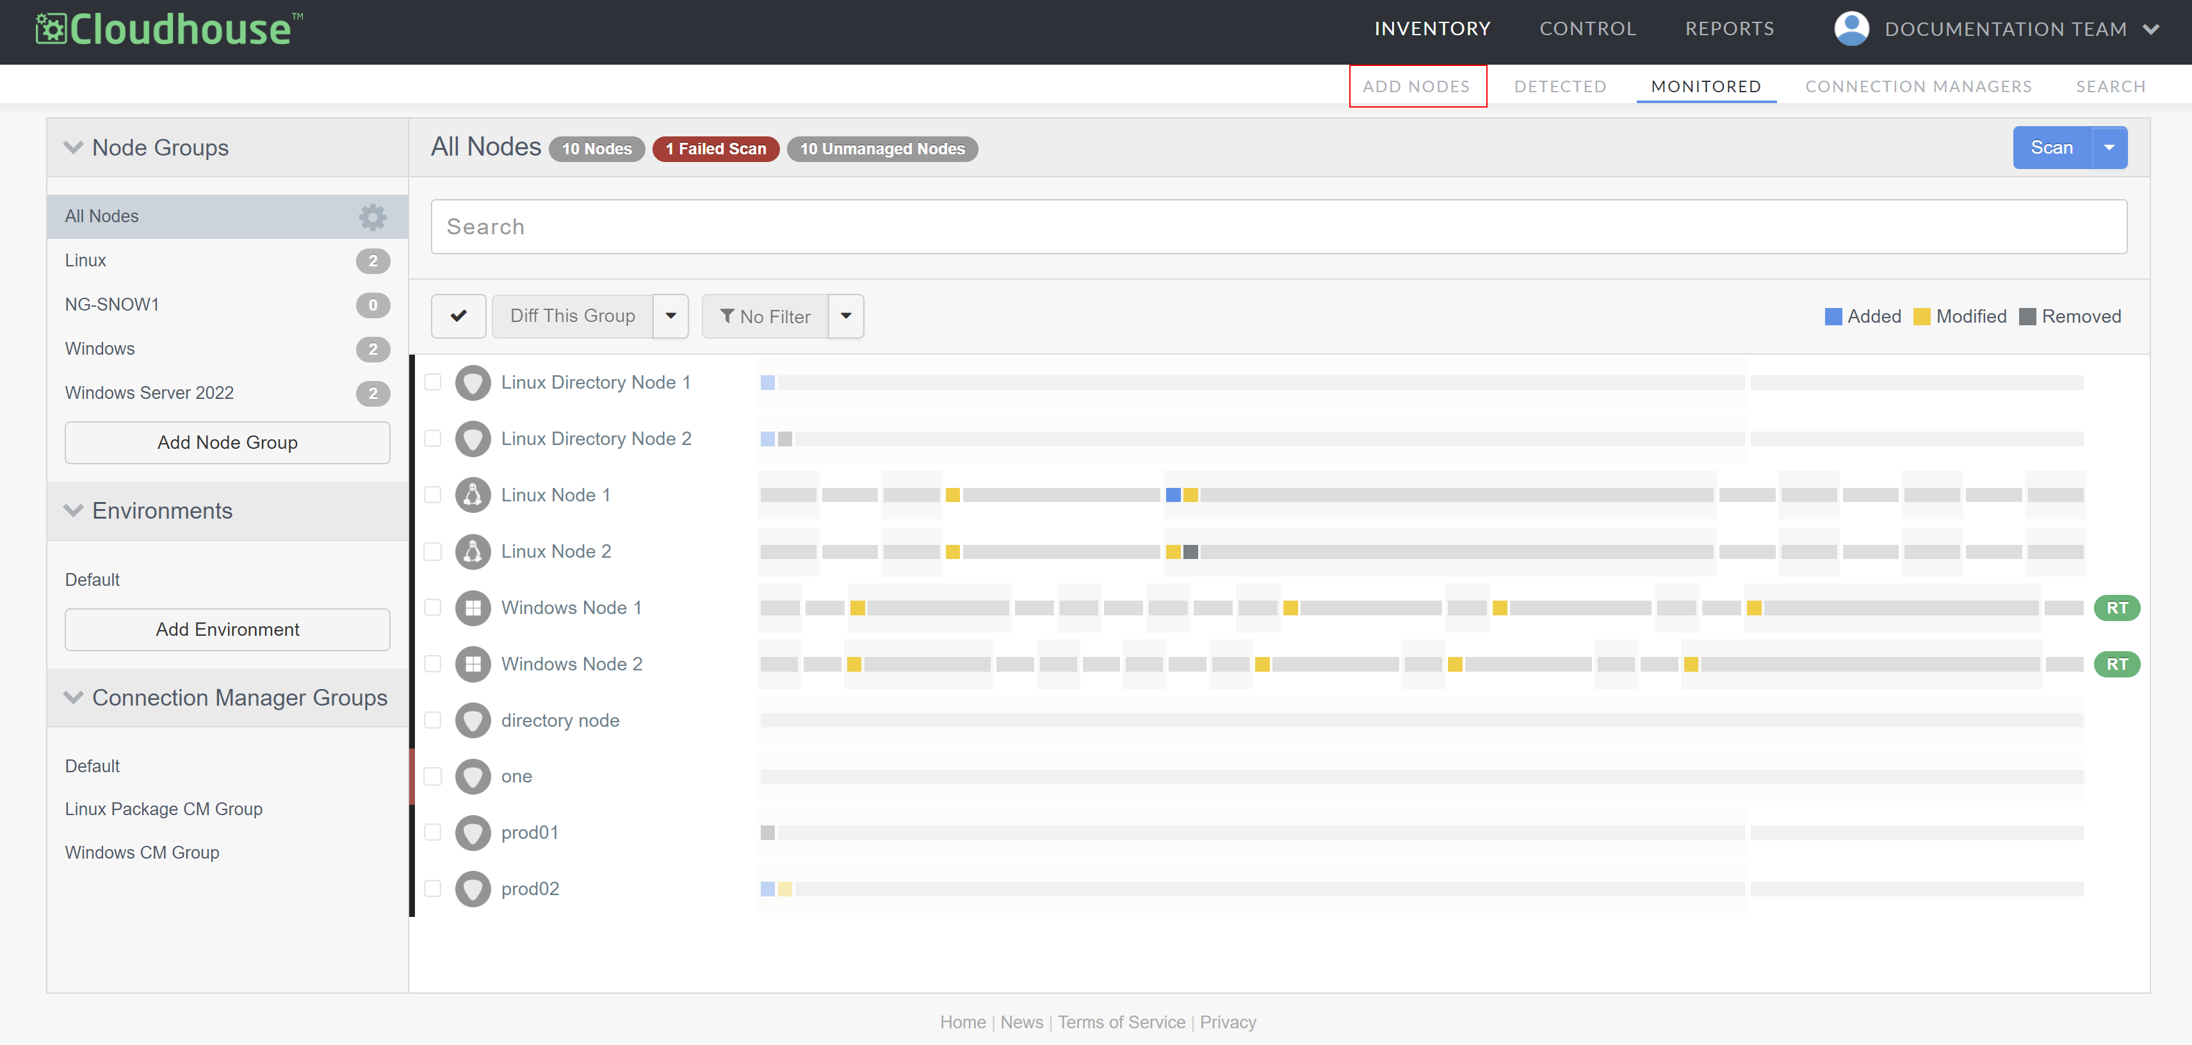The width and height of the screenshot is (2192, 1045).
Task: Open the Diff This Group dropdown arrow
Action: point(670,316)
